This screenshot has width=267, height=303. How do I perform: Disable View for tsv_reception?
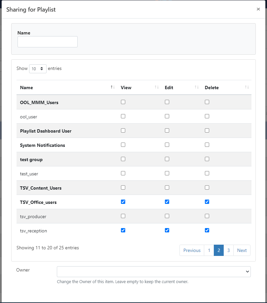coord(123,230)
